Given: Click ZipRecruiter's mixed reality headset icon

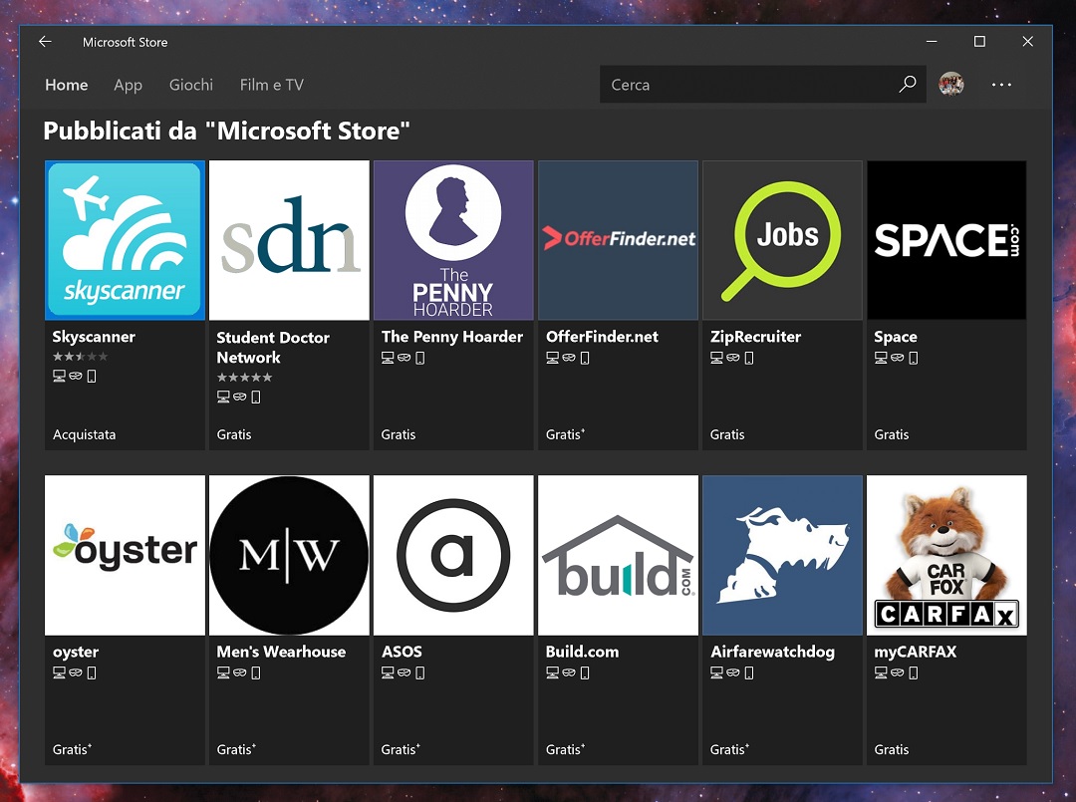Looking at the screenshot, I should 733,358.
